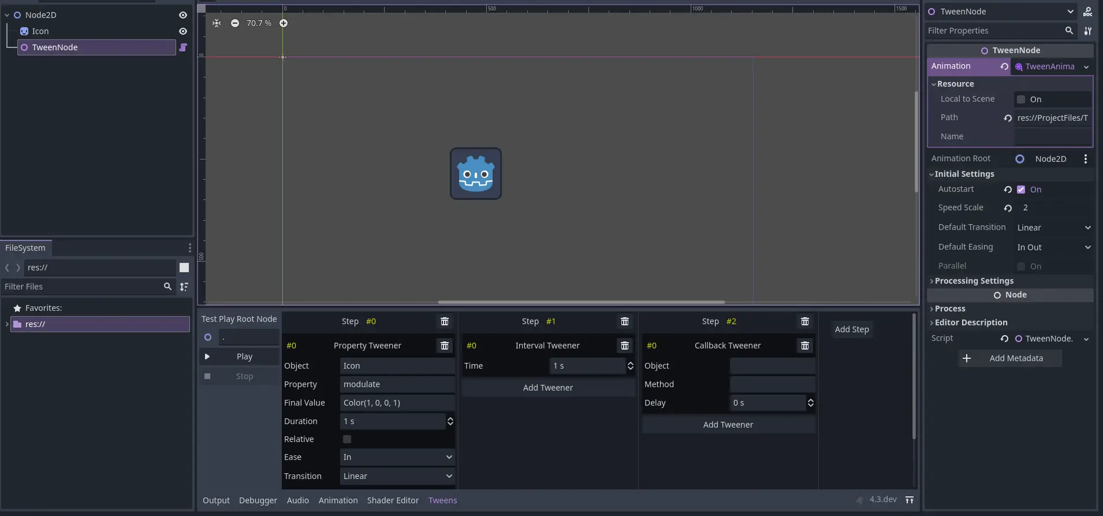Image resolution: width=1103 pixels, height=516 pixels.
Task: Revert the Speed Scale property
Action: pyautogui.click(x=1008, y=208)
